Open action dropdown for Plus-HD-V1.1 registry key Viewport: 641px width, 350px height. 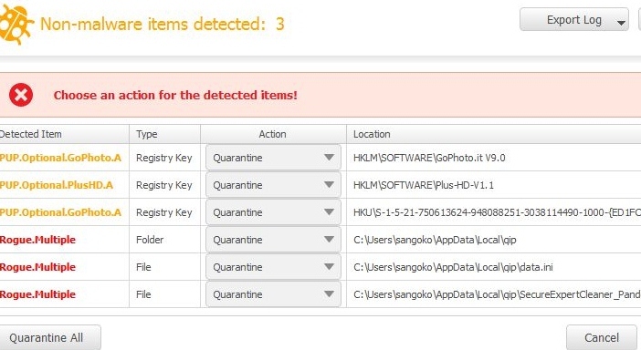[x=273, y=185]
